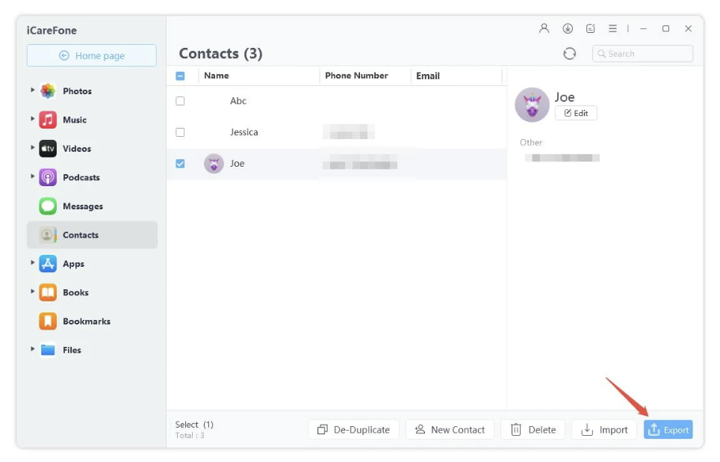The width and height of the screenshot is (720, 462).
Task: Expand the Files section arrow
Action: 33,349
